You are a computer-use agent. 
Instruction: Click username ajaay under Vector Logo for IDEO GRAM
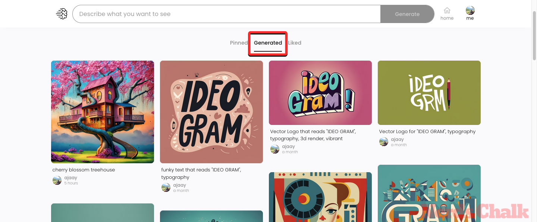click(x=397, y=139)
